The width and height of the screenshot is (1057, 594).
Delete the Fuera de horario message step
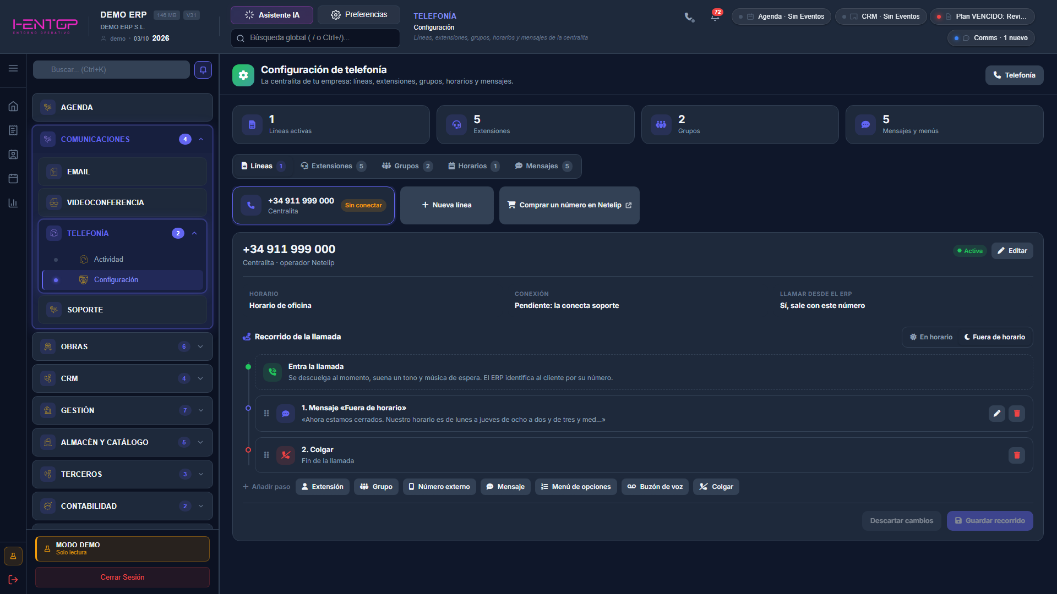click(1017, 414)
